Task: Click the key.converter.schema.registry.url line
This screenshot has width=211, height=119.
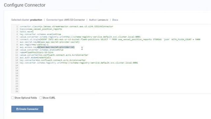Action: 79,63
